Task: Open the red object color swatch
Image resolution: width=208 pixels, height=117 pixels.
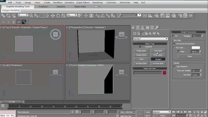Action: [164, 73]
